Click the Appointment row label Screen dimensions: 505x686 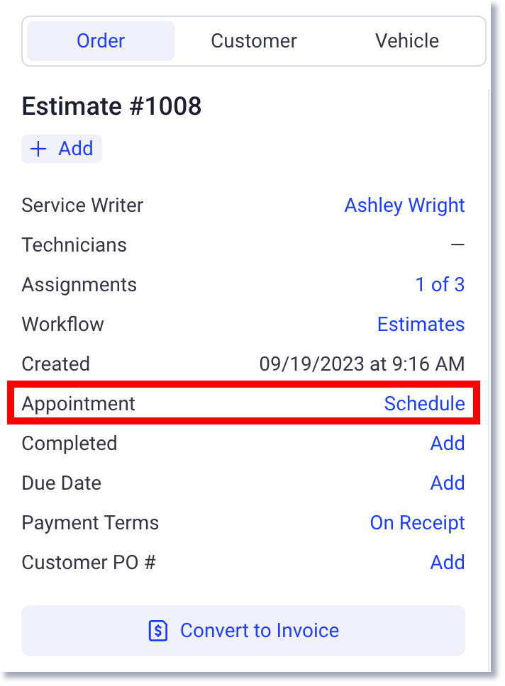79,403
